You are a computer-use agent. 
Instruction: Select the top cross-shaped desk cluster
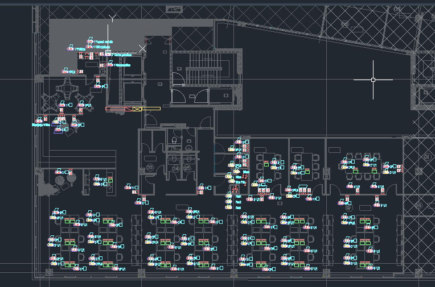[x=67, y=88]
